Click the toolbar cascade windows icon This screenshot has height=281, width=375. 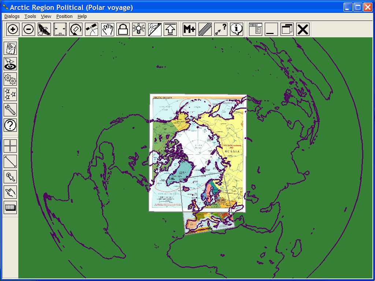(287, 29)
